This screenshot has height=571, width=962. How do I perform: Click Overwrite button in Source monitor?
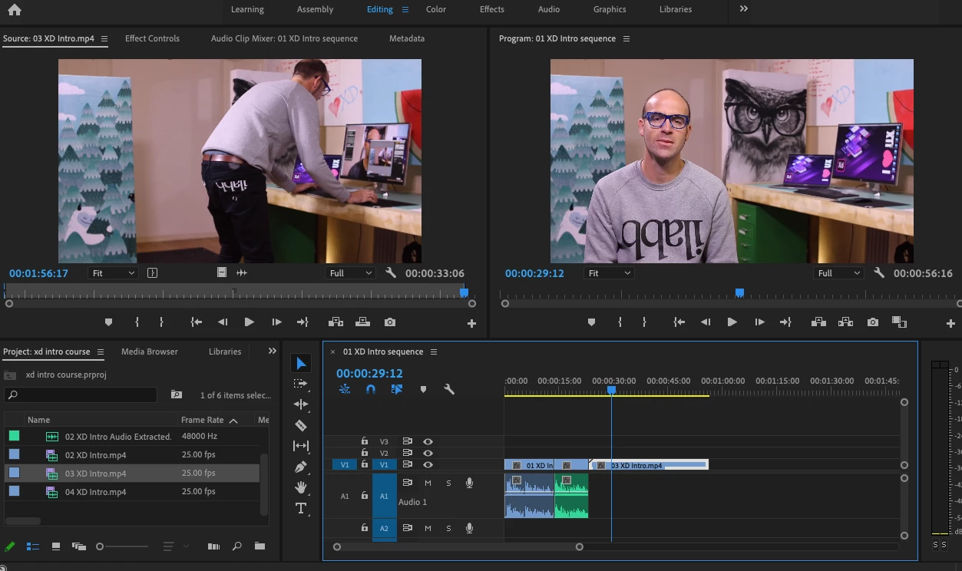tap(362, 322)
